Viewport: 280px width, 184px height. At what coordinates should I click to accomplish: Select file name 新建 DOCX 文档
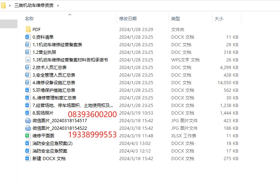49,159
